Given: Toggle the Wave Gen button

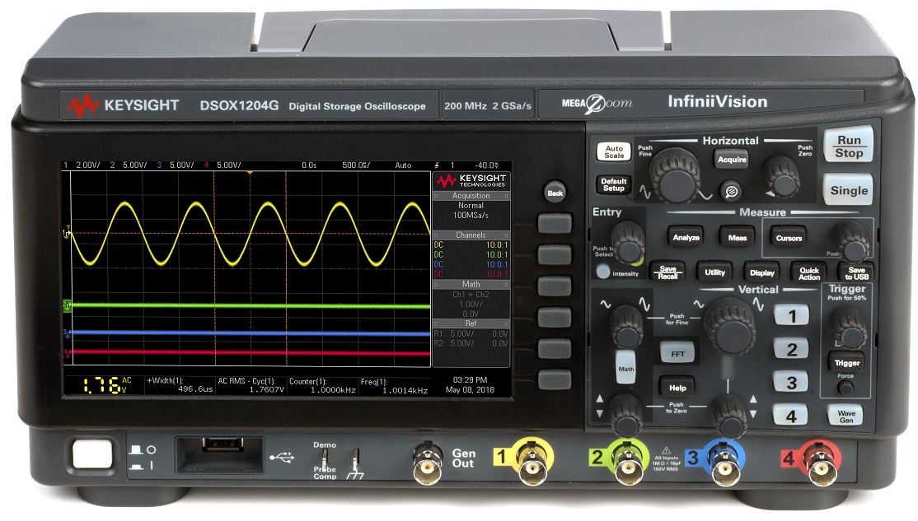Looking at the screenshot, I should [845, 416].
